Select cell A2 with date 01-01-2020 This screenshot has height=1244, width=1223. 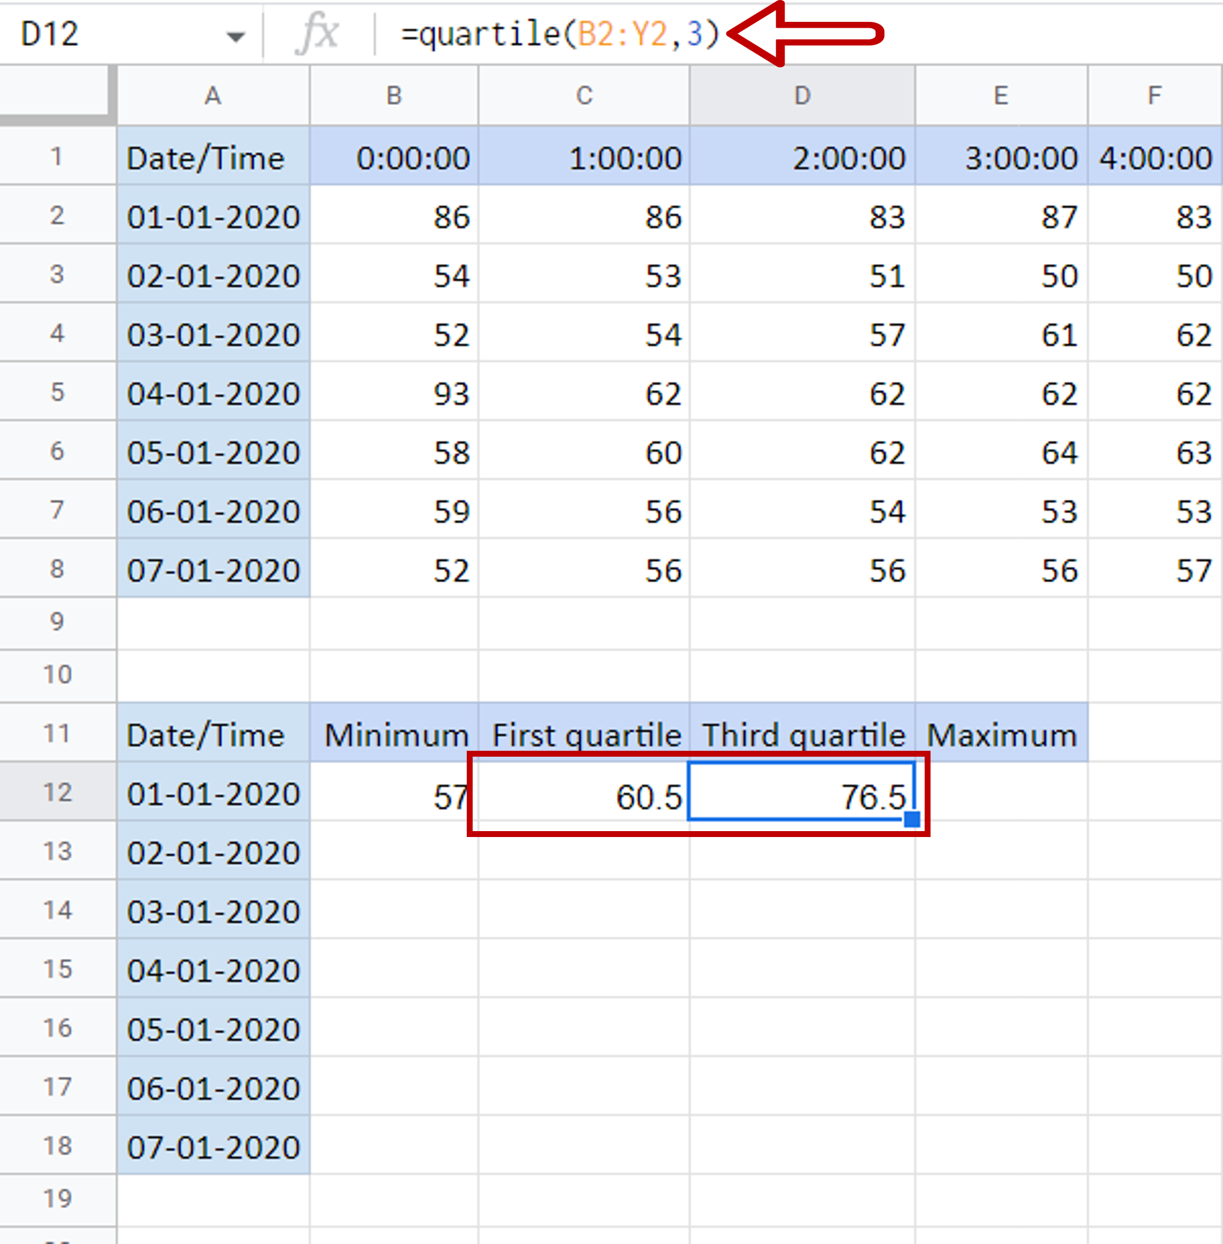(213, 214)
